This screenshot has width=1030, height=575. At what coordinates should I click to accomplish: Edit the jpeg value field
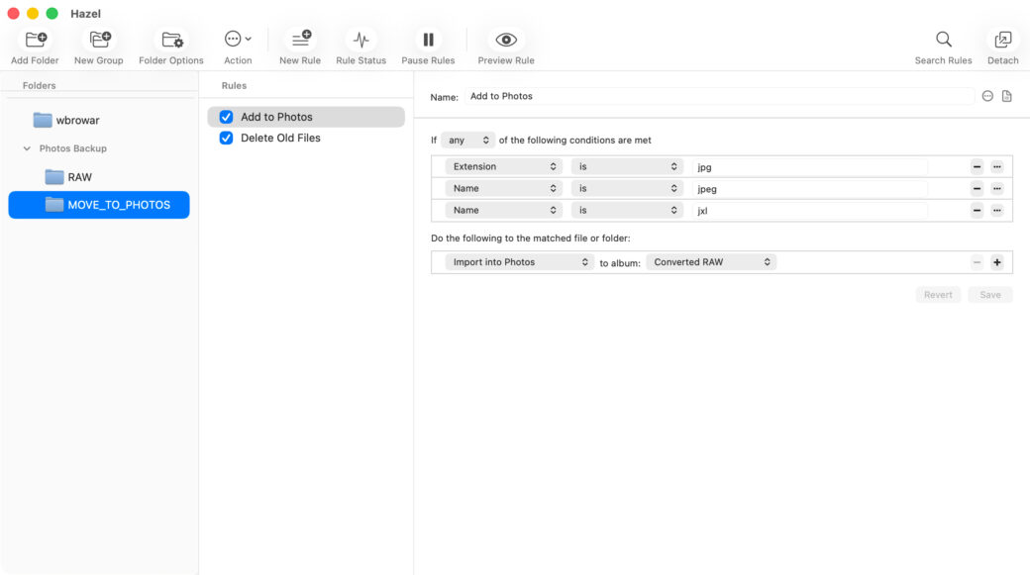point(810,189)
